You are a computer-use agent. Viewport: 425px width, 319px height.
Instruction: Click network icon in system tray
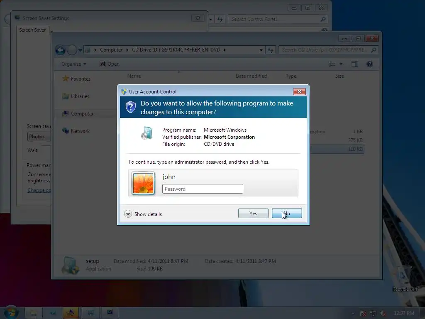pyautogui.click(x=373, y=313)
